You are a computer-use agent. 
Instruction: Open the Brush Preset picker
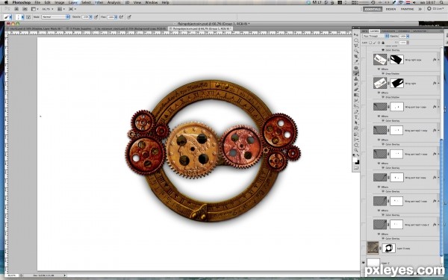coord(19,17)
